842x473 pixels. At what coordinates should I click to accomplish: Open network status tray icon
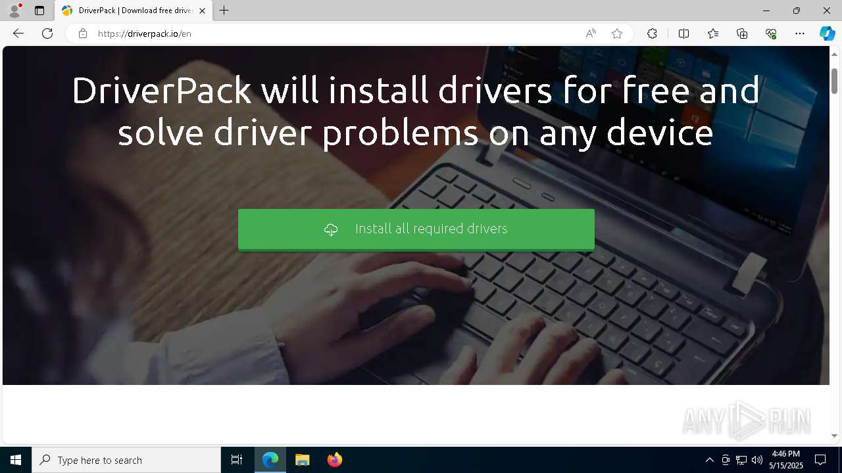click(741, 460)
